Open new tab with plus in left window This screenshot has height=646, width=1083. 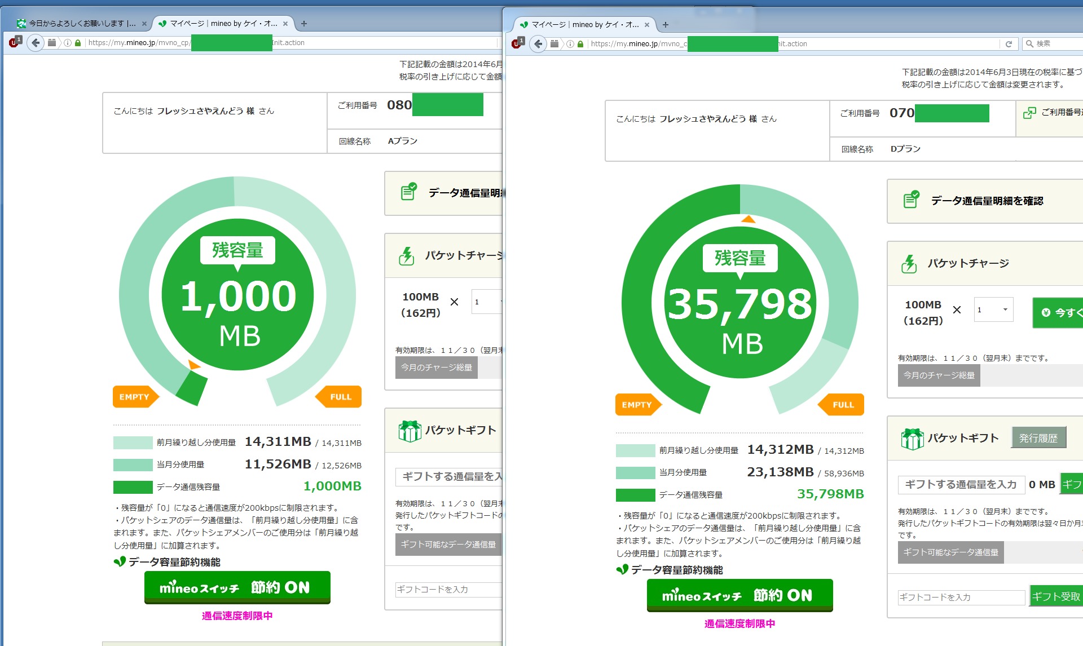click(x=304, y=24)
